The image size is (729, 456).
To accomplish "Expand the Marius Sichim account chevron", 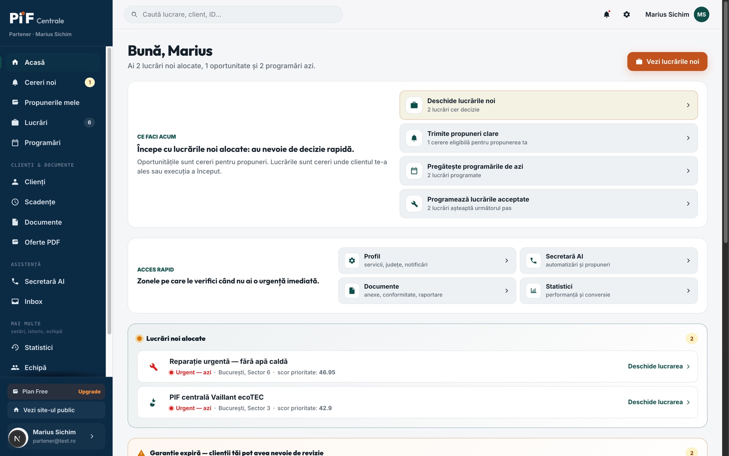I will click(92, 436).
